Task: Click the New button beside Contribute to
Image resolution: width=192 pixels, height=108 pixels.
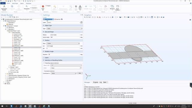Action: [80, 73]
